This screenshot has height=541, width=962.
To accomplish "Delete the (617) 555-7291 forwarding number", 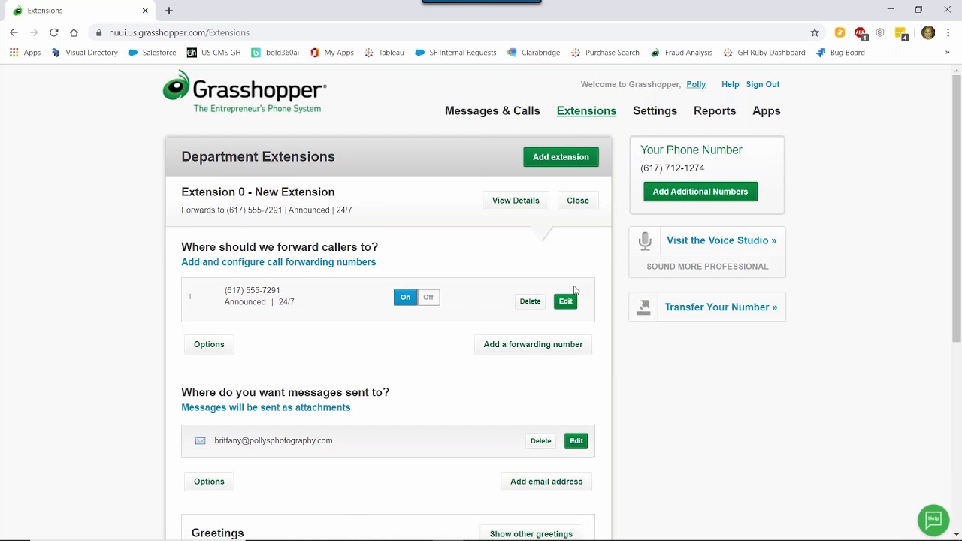I will pos(530,301).
